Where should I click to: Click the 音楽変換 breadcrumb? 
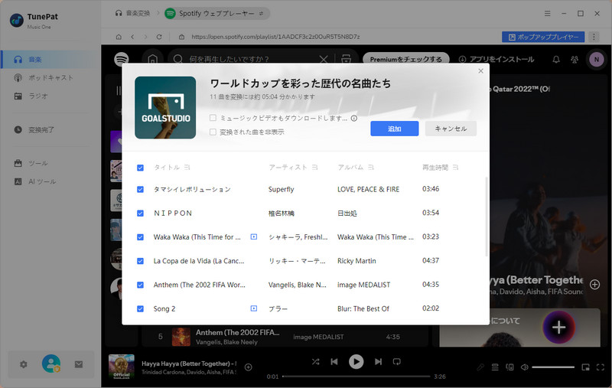[x=132, y=13]
